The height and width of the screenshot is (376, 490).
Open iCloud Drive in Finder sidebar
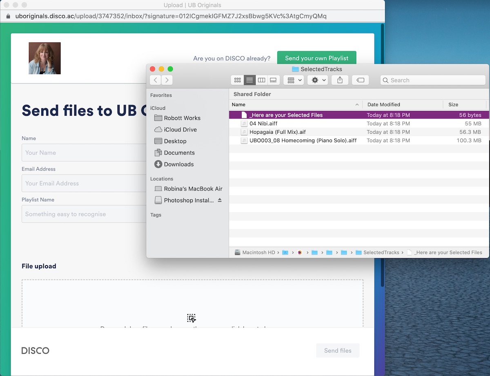[176, 130]
